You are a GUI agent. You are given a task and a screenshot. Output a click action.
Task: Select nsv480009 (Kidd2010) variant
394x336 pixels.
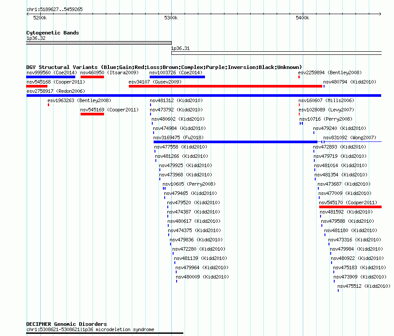click(202, 277)
